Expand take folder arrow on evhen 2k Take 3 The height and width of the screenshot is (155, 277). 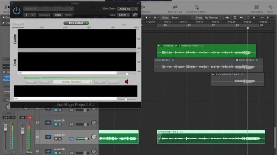[x=213, y=74]
